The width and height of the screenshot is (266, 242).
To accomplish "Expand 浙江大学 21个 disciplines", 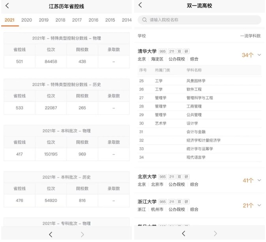I will [259, 205].
